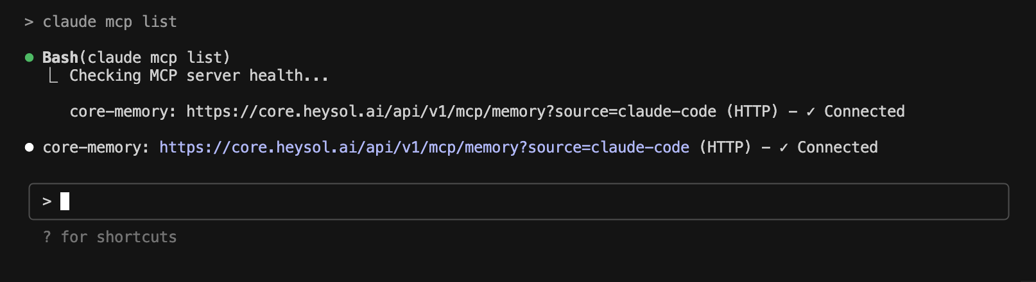Click the prompt arrow inside the input box
This screenshot has height=282, width=1036.
(x=47, y=201)
